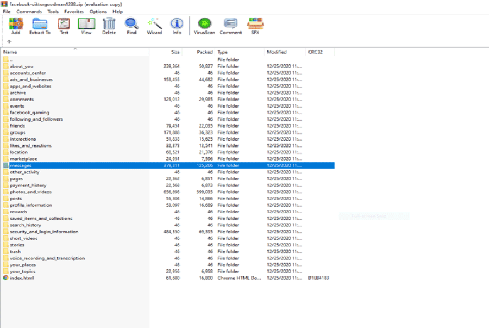489x328 pixels.
Task: Click the SFX toolbar icon
Action: pyautogui.click(x=255, y=24)
